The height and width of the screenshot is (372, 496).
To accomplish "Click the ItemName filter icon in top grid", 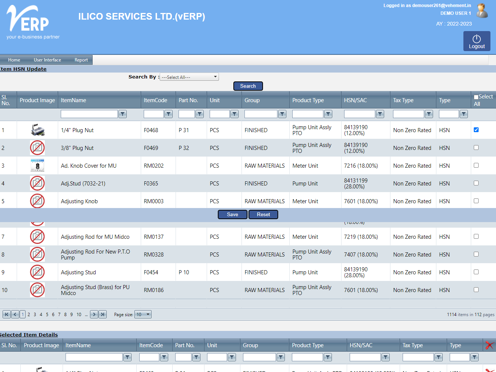I will point(123,114).
